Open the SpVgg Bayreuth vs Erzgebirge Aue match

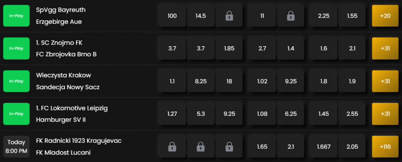(61, 16)
